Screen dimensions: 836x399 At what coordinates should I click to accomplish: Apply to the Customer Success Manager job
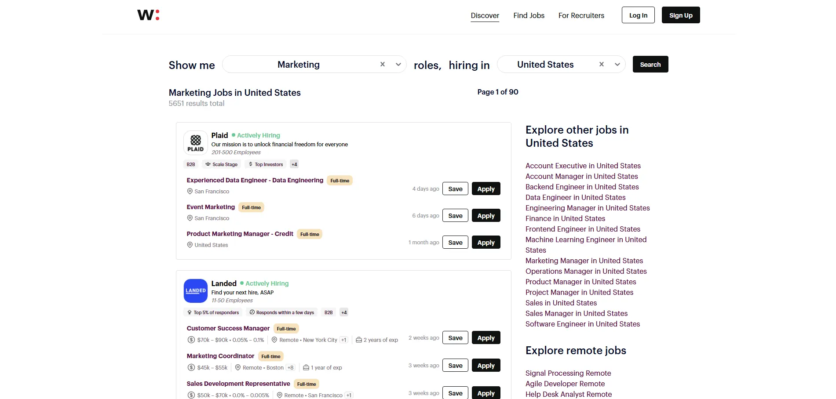(x=486, y=337)
